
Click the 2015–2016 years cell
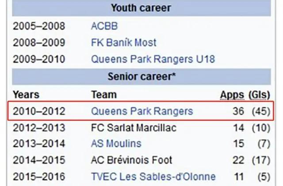(x=39, y=177)
